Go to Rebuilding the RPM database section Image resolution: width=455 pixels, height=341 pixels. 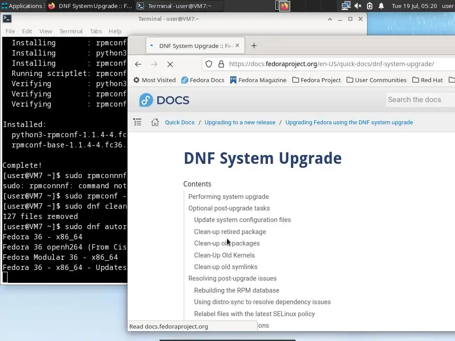[x=236, y=290]
